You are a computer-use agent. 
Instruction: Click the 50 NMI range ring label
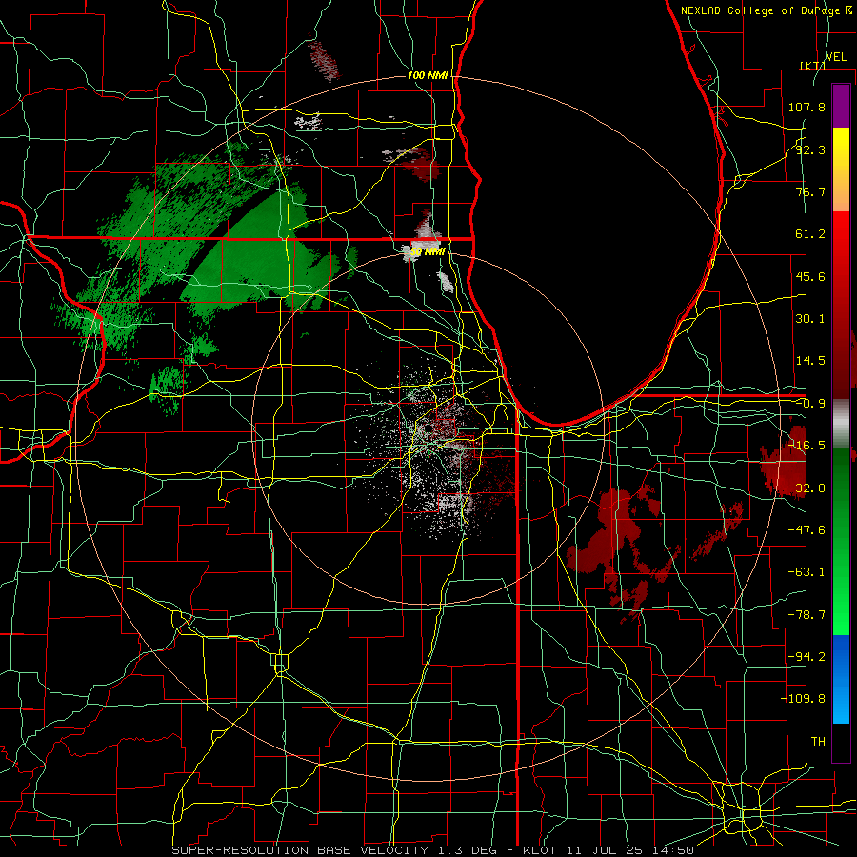point(428,252)
